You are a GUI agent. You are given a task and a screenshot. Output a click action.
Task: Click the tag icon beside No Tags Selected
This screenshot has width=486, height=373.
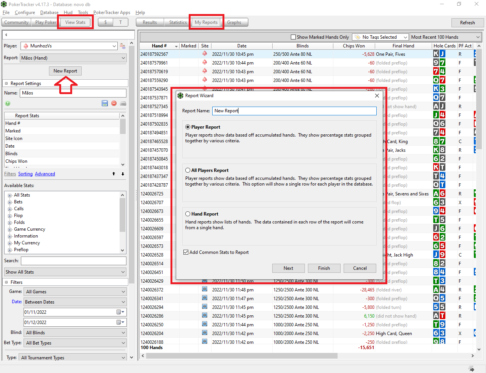357,37
